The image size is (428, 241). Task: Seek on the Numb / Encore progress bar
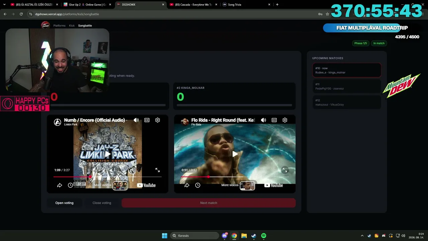click(108, 177)
